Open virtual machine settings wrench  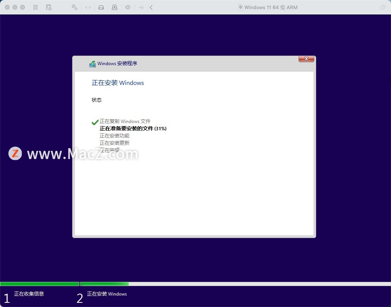(x=74, y=7)
